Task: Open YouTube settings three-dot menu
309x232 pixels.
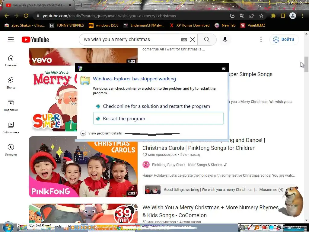Action: [x=261, y=40]
